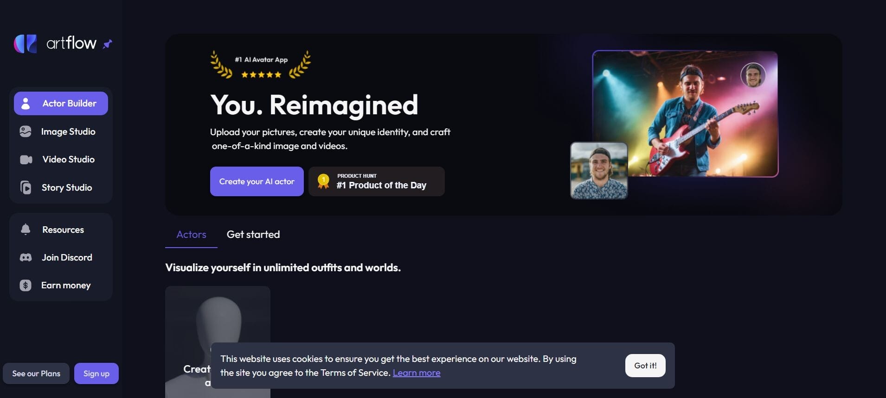
Task: Click the Story Studio play icon
Action: point(26,187)
